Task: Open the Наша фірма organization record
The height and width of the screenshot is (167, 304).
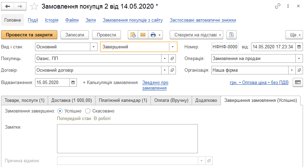Action: 299,70
